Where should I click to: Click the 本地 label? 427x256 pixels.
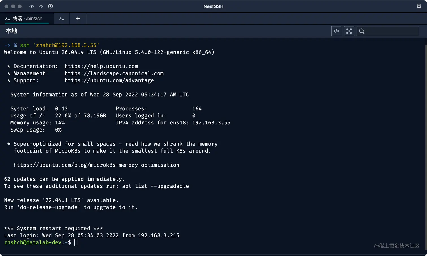(x=11, y=31)
